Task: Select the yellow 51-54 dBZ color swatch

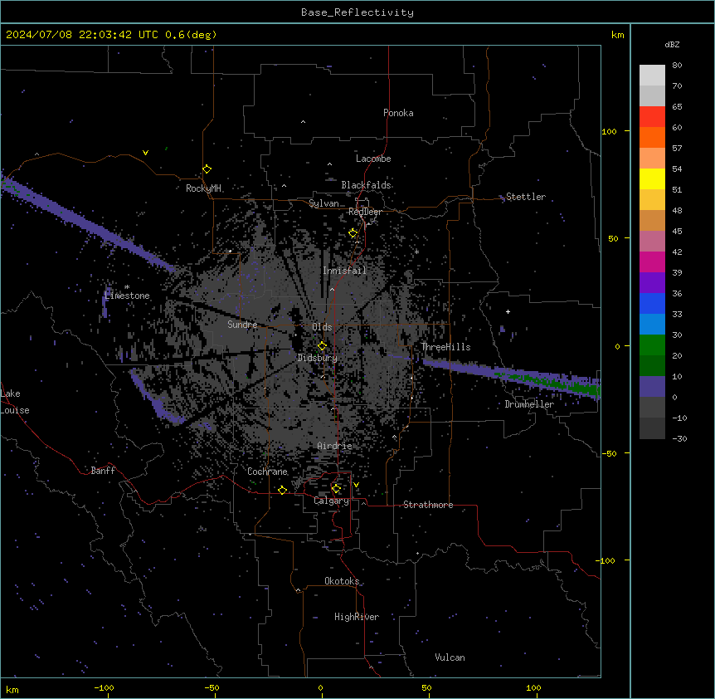Action: [x=652, y=178]
